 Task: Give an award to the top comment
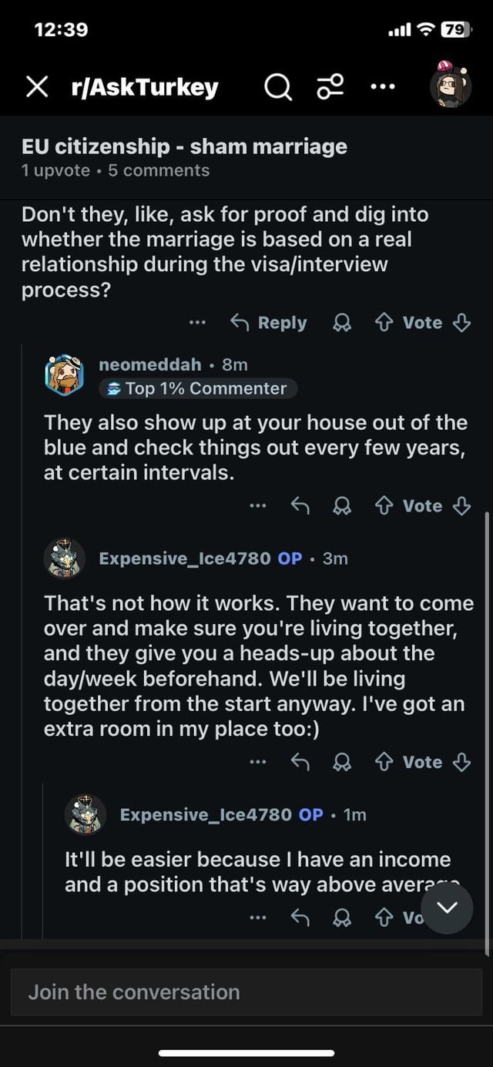coord(341,324)
